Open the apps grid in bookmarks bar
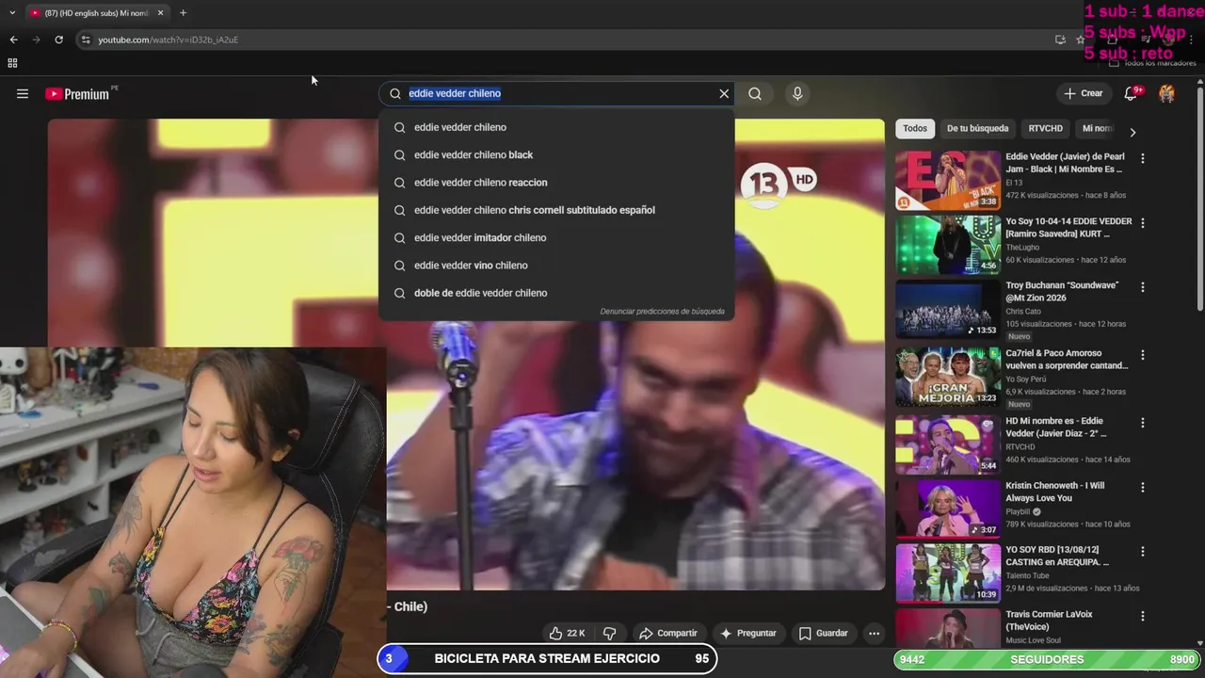 click(12, 63)
